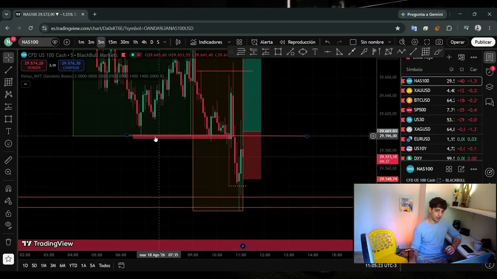Select the 30m timeframe
The image size is (497, 279).
click(x=125, y=42)
